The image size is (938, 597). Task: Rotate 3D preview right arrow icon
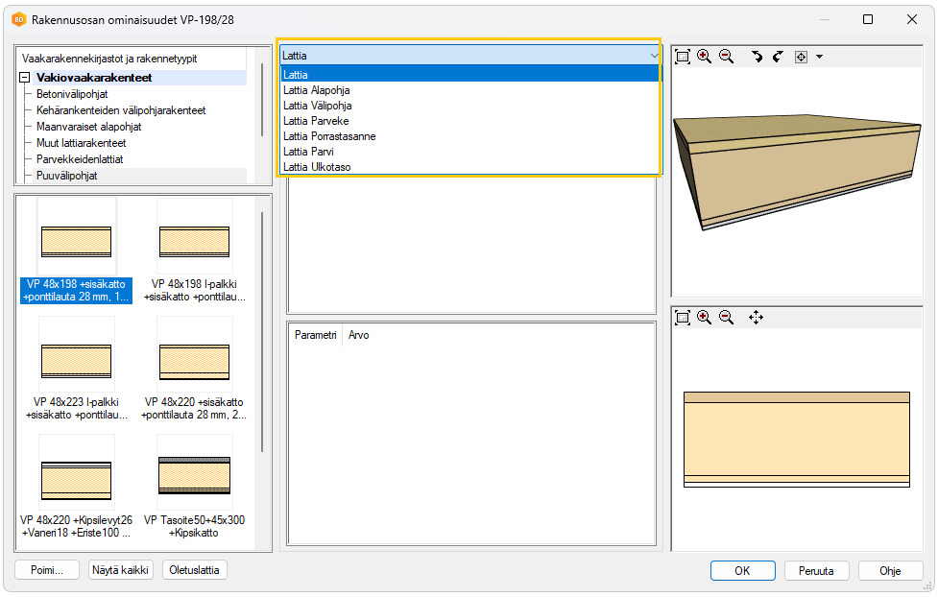[778, 57]
